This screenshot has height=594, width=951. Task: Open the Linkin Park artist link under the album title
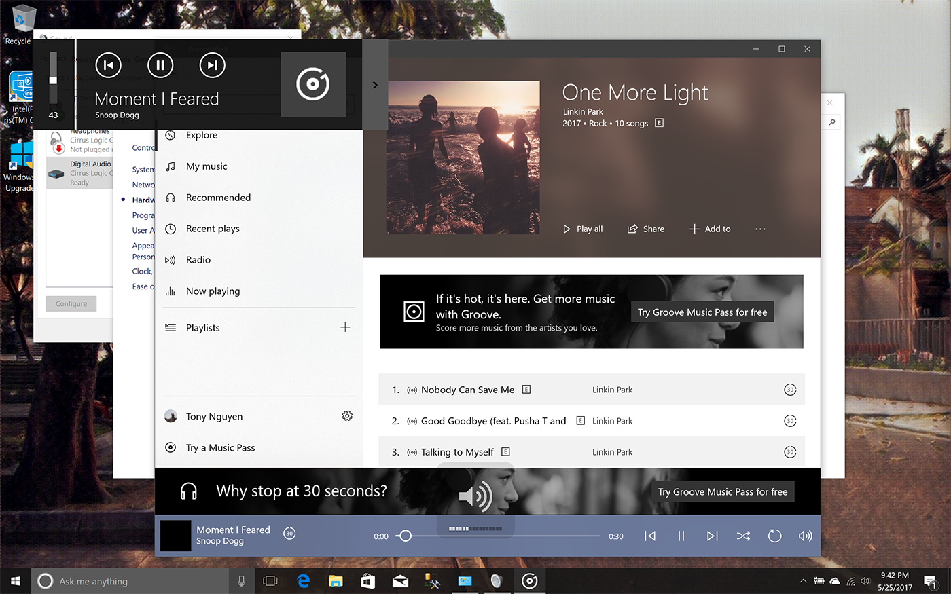click(583, 112)
